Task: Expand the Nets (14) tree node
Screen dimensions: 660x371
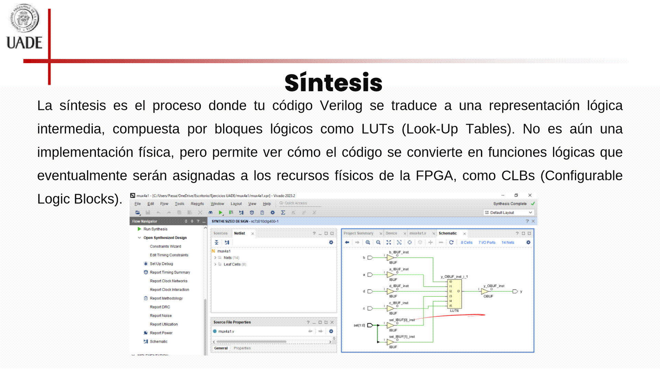Action: [x=215, y=258]
